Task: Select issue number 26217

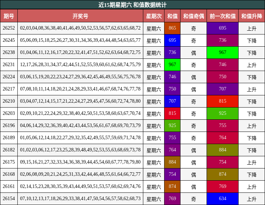Action: [x=9, y=89]
